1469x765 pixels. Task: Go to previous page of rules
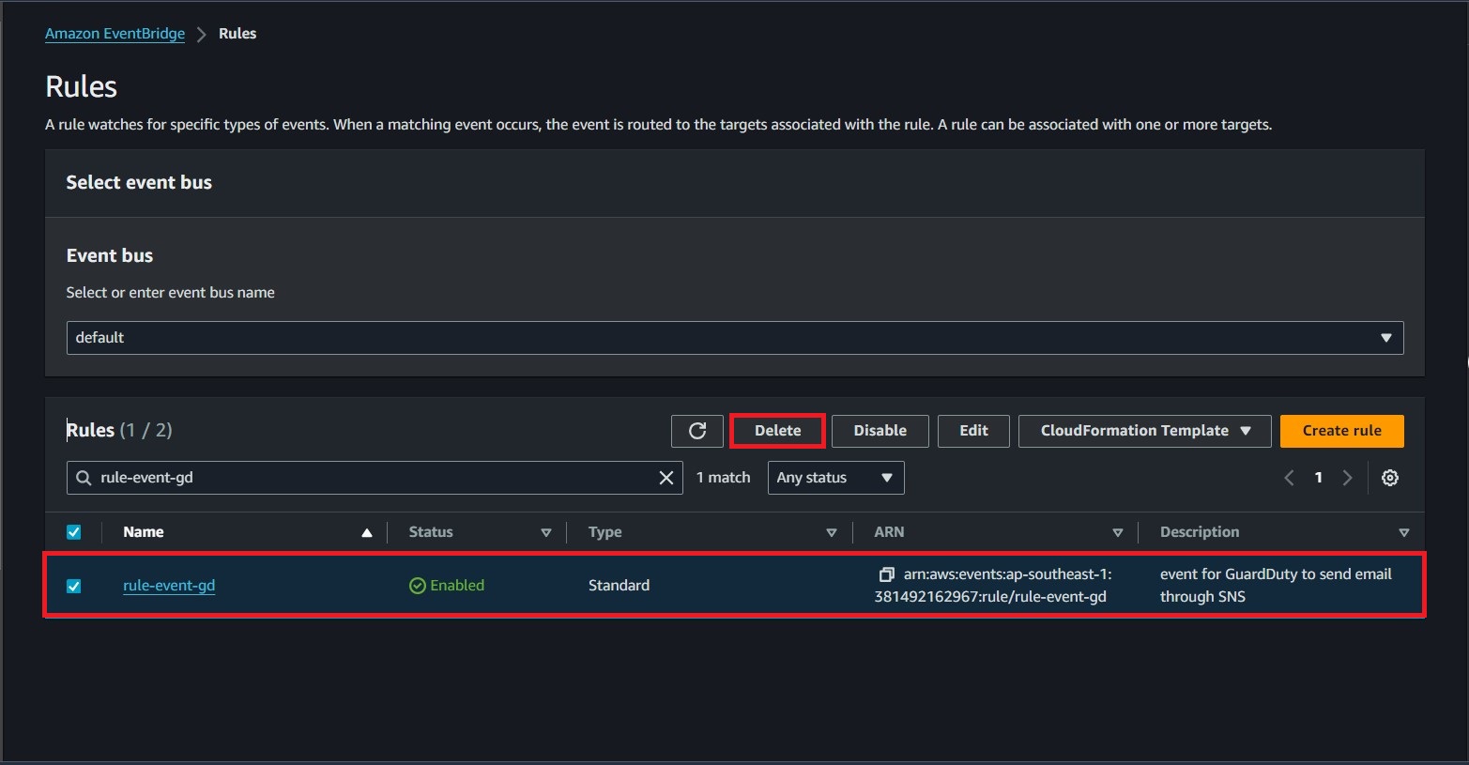(x=1289, y=478)
